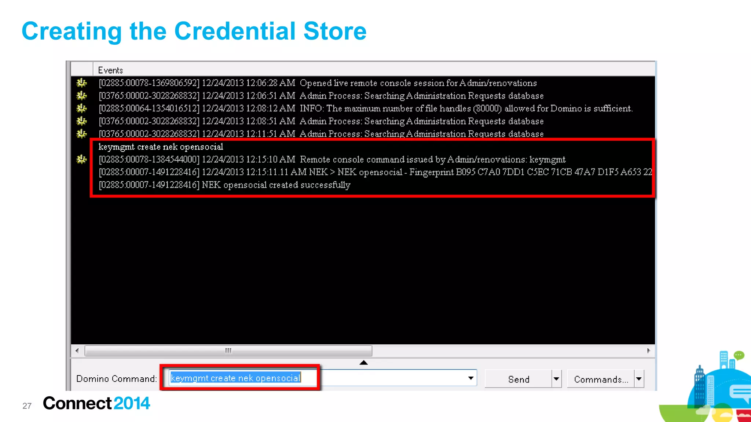Select the 'NEK opensocial created successfully' line
The image size is (751, 422).
pos(224,185)
